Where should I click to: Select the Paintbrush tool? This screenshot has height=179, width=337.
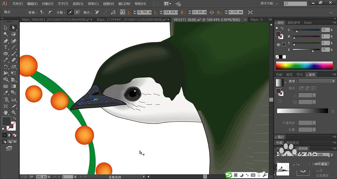13,53
